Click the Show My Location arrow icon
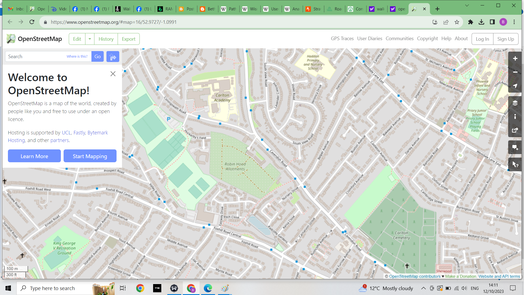Image resolution: width=524 pixels, height=295 pixels. (x=515, y=86)
